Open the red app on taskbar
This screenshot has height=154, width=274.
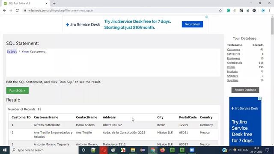click(103, 150)
